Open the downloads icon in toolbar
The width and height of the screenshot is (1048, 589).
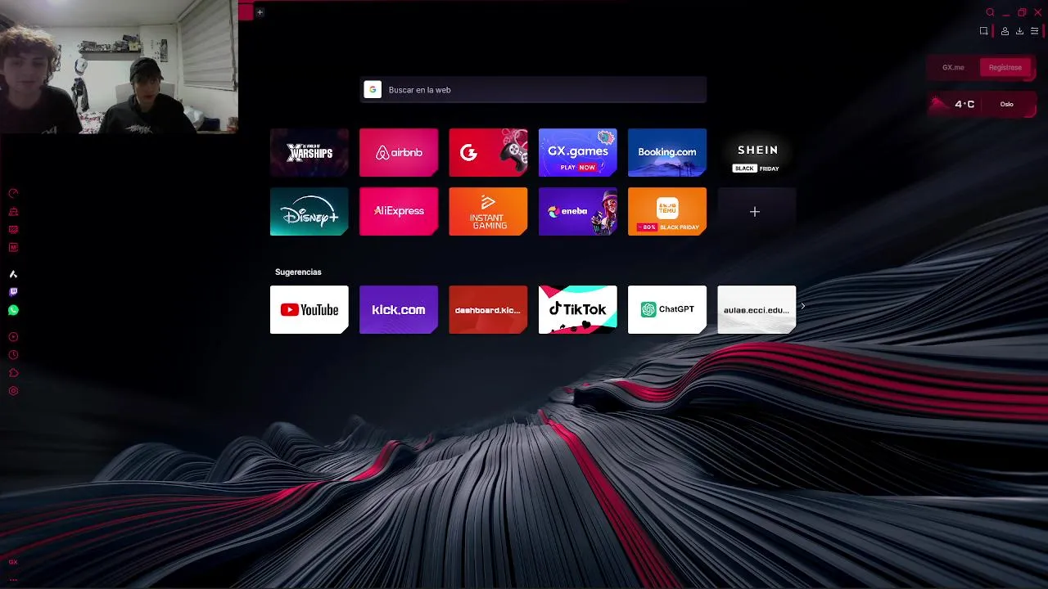point(1019,31)
